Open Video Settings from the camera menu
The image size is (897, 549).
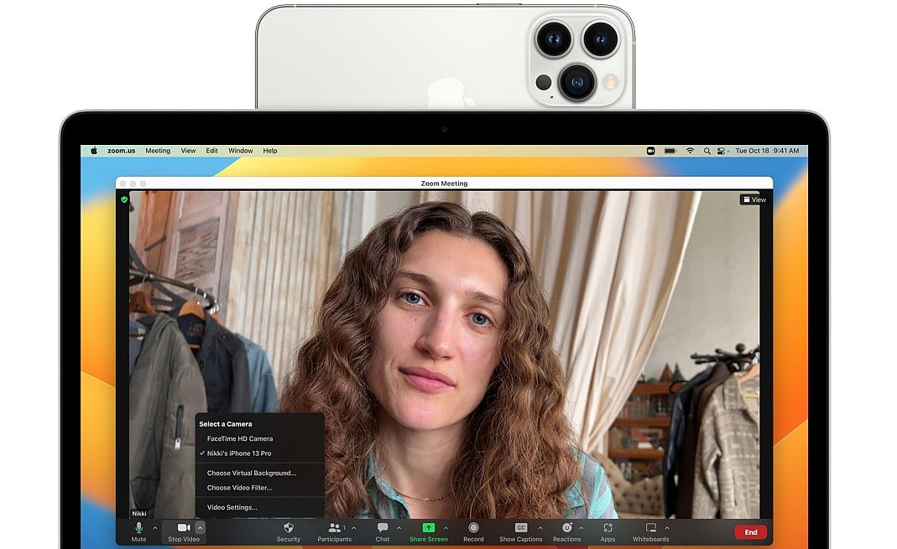(x=232, y=507)
